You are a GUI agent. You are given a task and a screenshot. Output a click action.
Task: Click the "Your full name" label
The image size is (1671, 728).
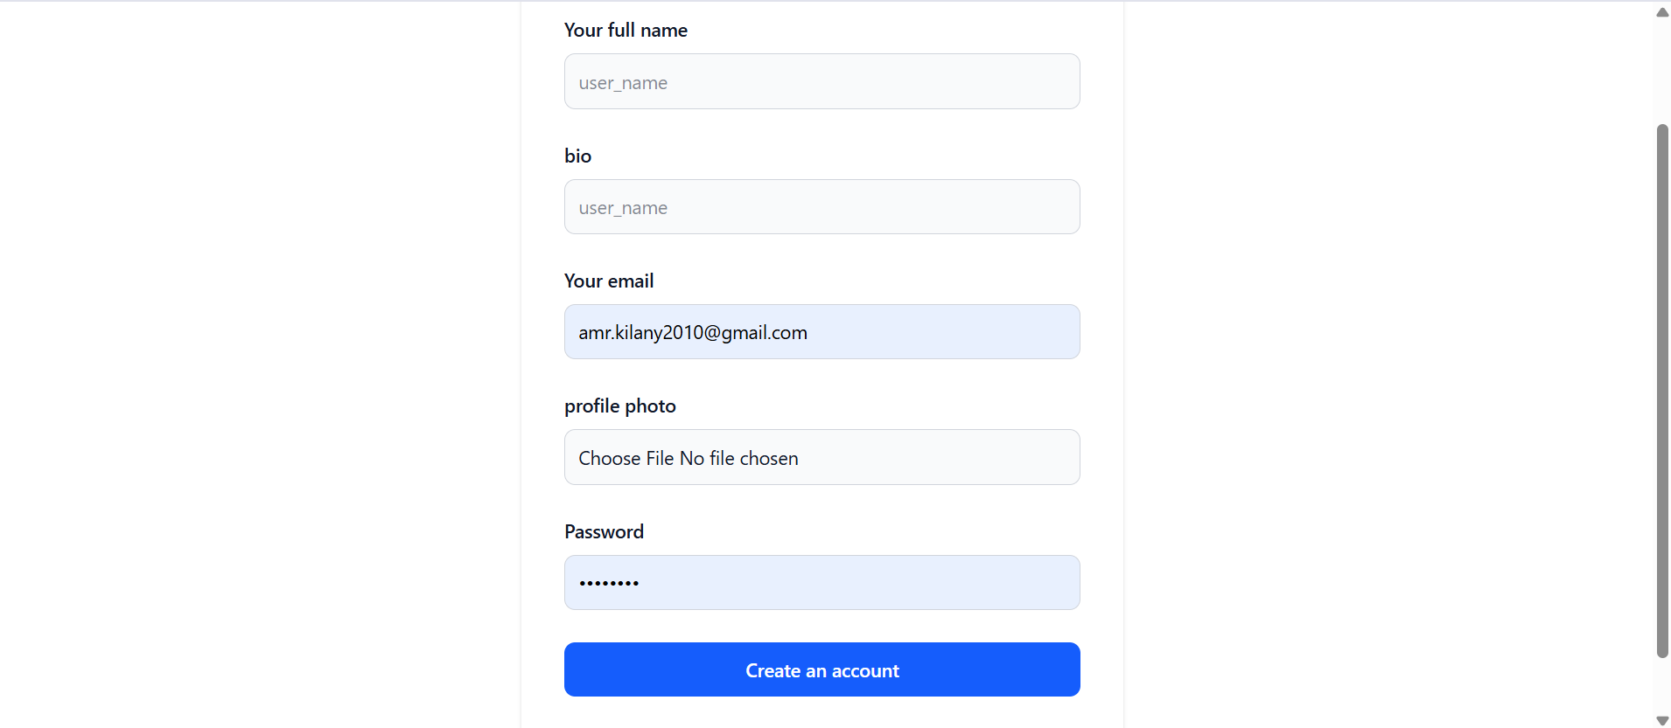pos(626,31)
